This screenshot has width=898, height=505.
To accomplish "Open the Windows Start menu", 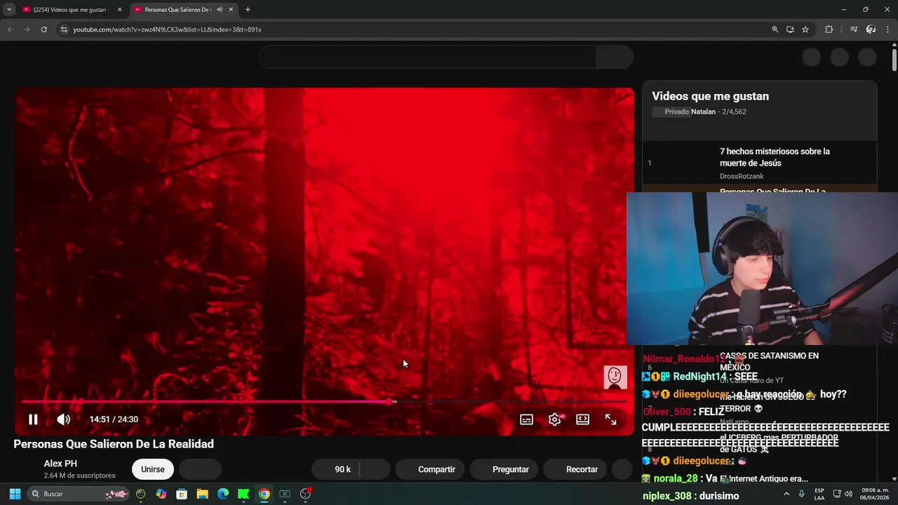I will (15, 494).
